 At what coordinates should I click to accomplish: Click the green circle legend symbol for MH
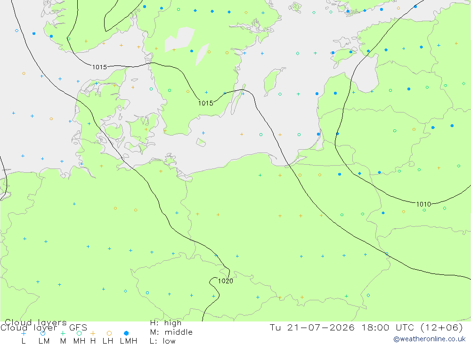[79, 333]
